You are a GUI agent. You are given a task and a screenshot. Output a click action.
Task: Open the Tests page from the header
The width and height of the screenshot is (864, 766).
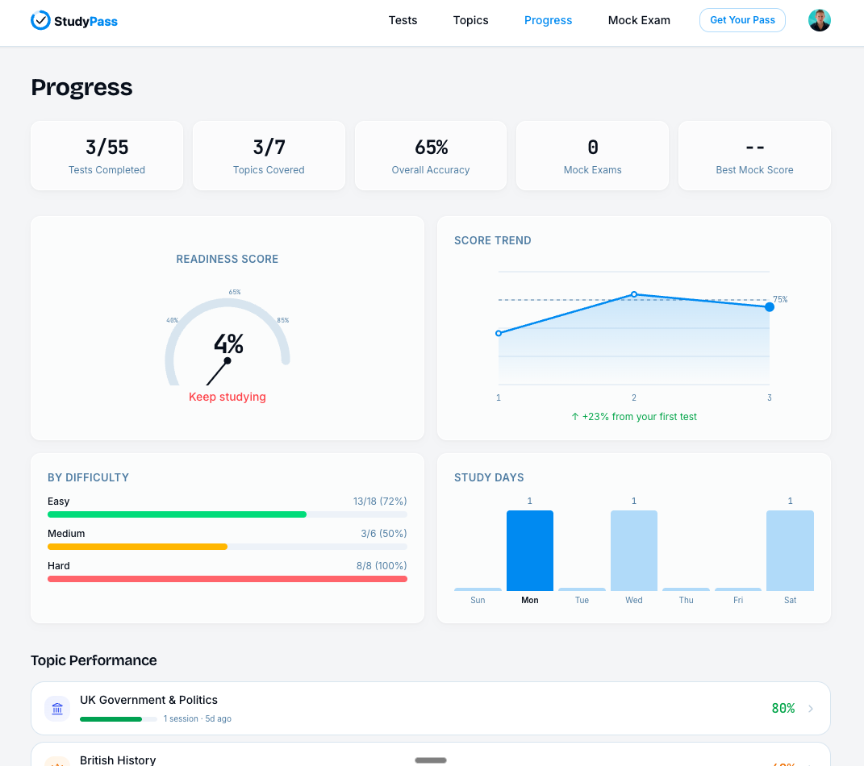403,20
